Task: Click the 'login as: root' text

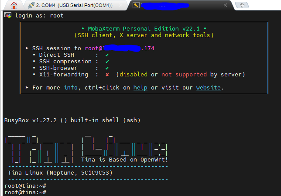Action: click(x=39, y=16)
